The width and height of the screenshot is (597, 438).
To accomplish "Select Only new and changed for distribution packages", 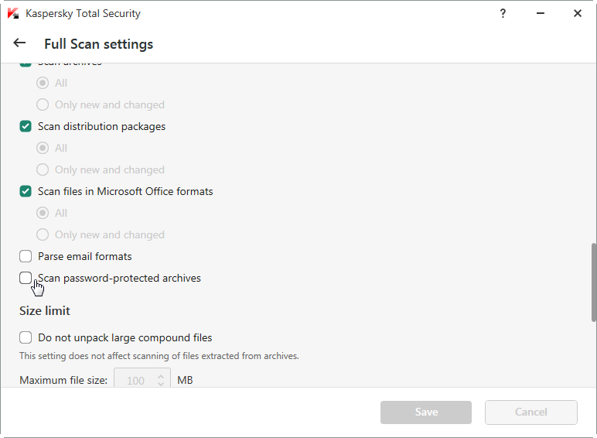I will pos(43,169).
